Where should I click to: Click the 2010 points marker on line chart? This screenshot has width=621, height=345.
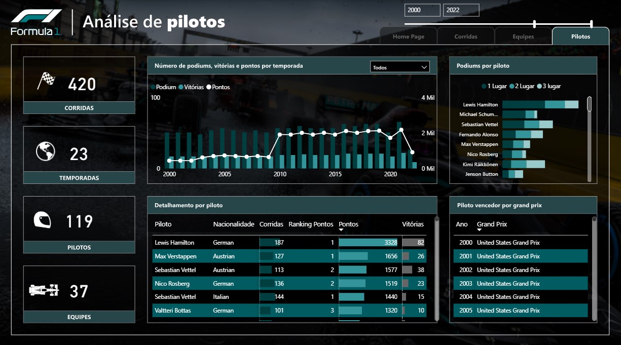click(280, 135)
